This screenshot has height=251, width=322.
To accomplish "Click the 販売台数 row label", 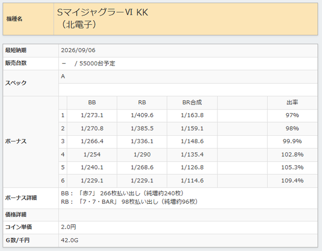I will point(16,63).
